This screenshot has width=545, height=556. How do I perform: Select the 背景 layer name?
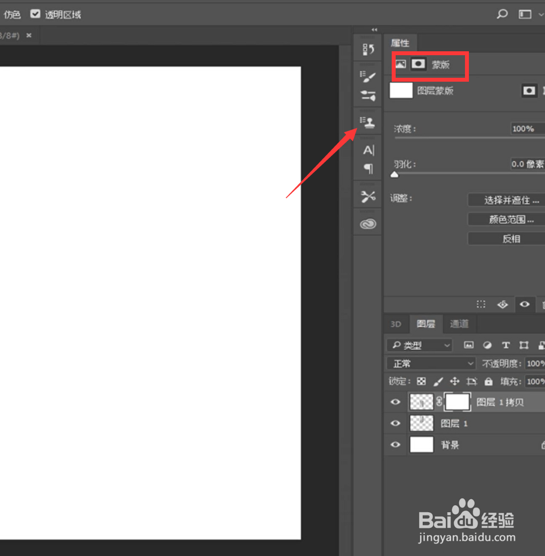point(450,444)
